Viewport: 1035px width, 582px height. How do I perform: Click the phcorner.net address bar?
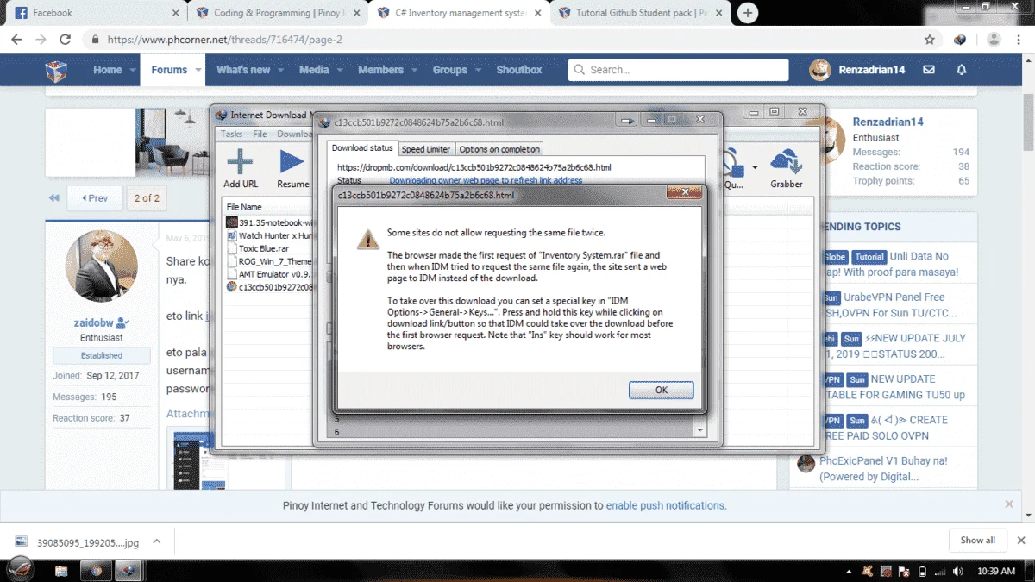point(500,40)
